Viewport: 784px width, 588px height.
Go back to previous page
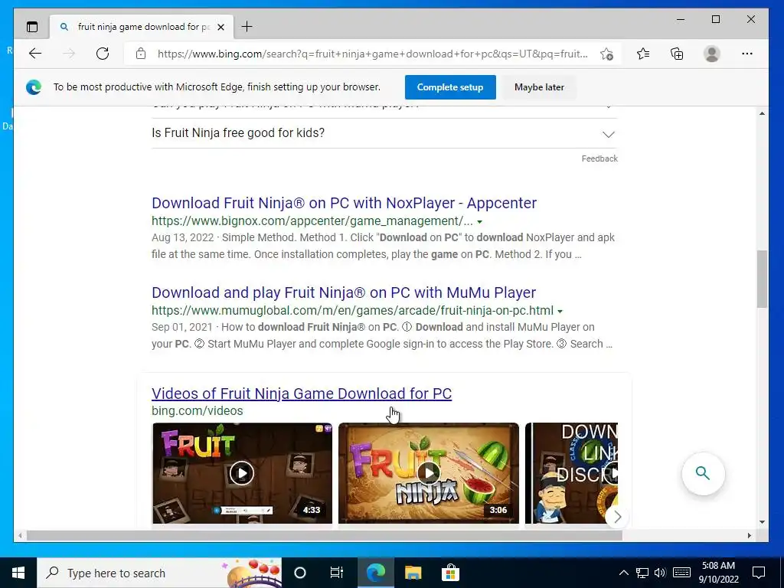35,54
